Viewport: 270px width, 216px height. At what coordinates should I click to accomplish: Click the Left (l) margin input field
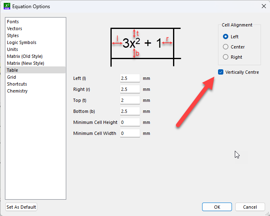point(130,78)
